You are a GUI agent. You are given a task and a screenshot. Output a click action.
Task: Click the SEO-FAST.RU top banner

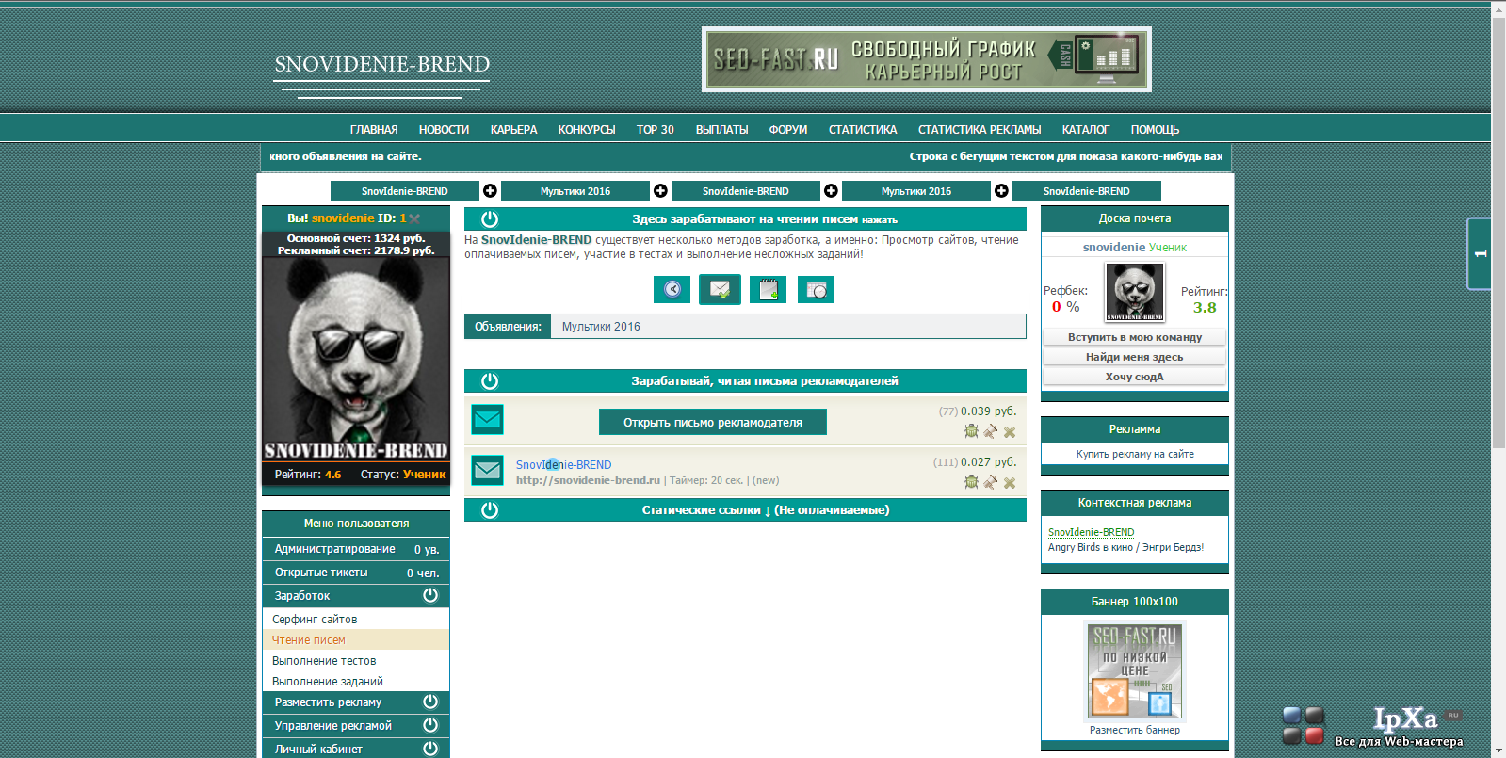[927, 59]
